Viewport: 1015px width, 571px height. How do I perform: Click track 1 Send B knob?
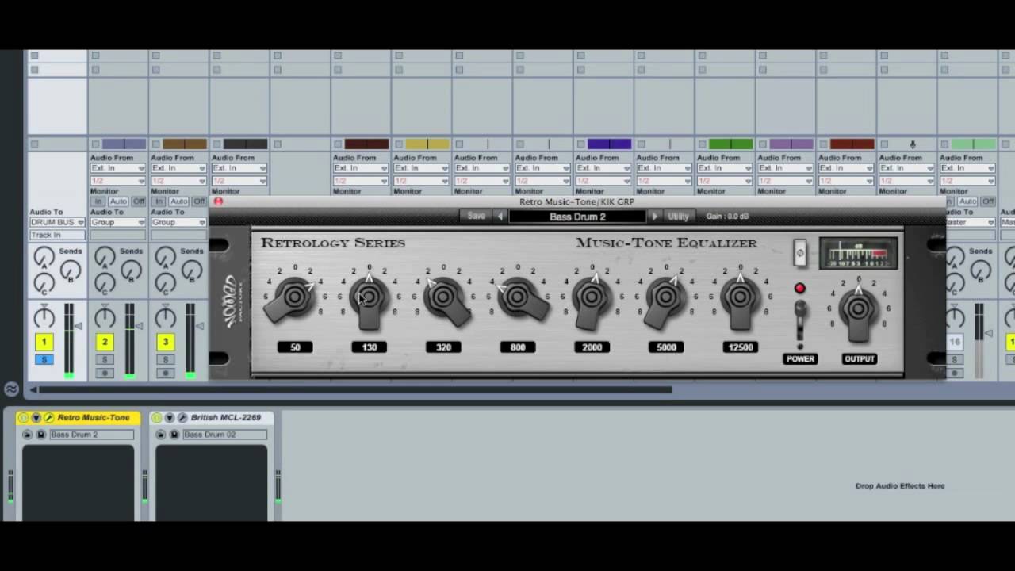(x=71, y=271)
